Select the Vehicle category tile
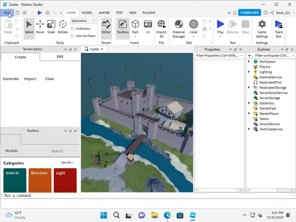 (15, 180)
